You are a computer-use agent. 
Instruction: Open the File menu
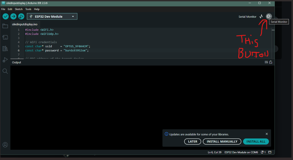3,9
